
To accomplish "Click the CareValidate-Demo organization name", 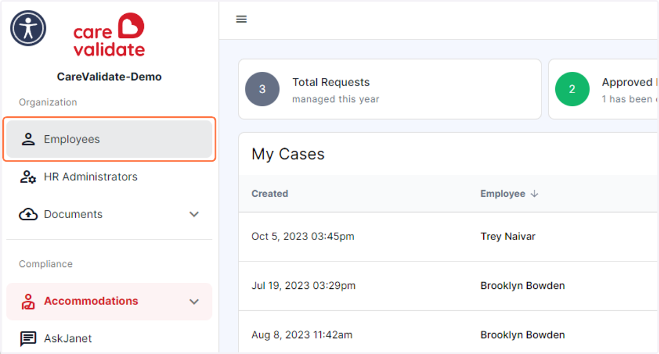I will point(109,77).
